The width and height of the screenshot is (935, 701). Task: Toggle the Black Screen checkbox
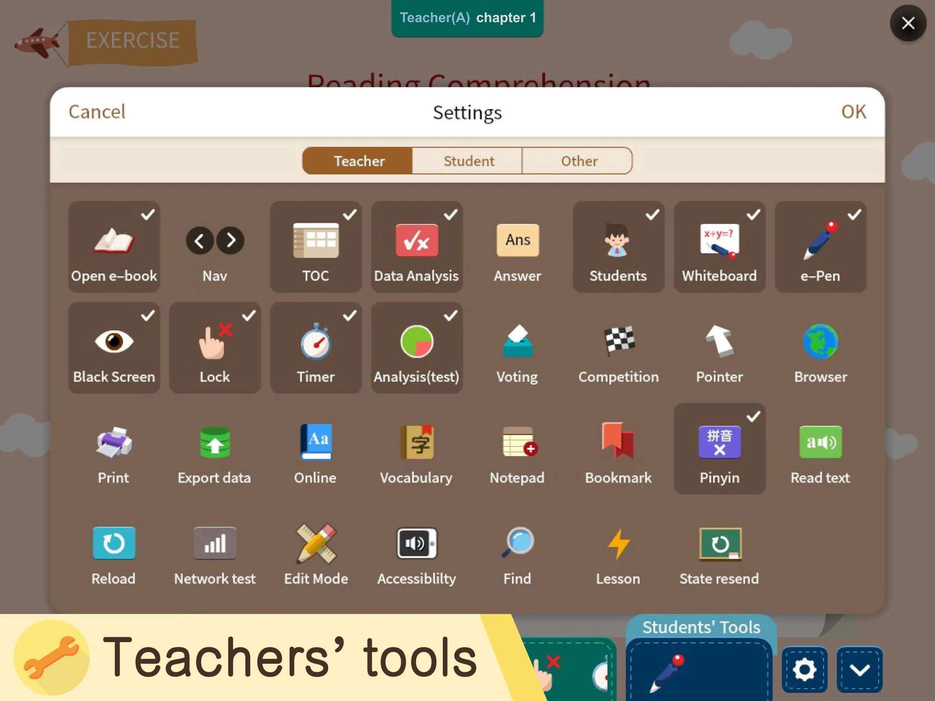147,315
